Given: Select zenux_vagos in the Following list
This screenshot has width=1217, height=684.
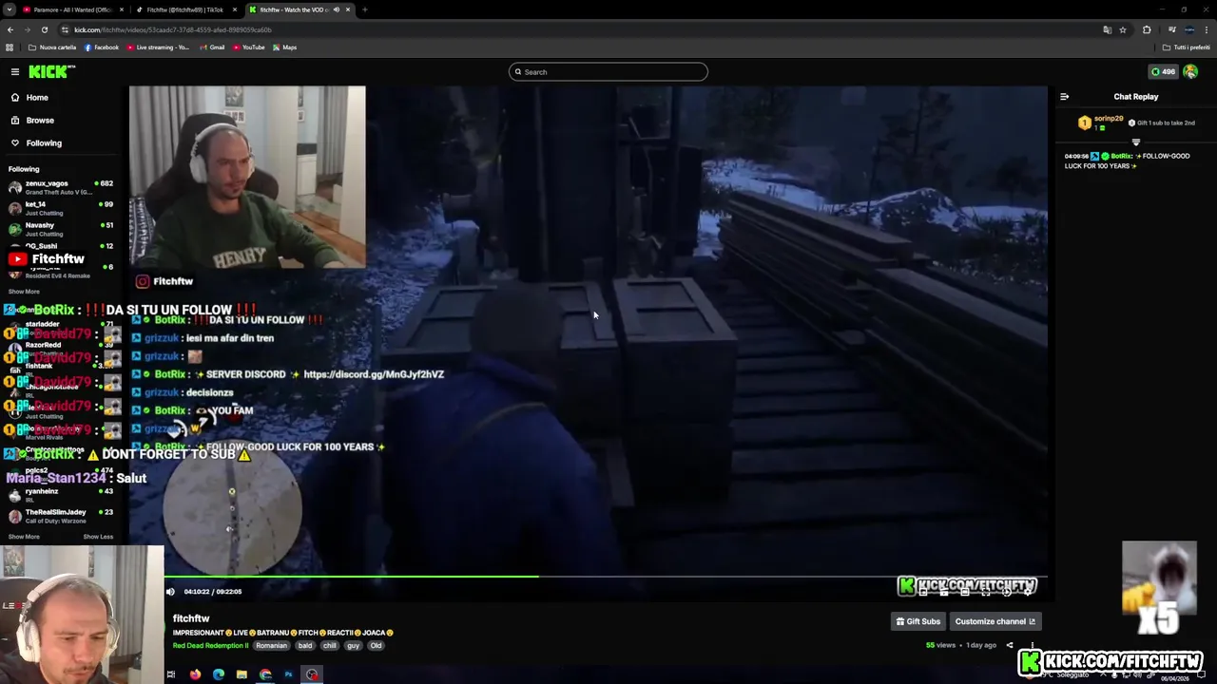Looking at the screenshot, I should [x=59, y=187].
